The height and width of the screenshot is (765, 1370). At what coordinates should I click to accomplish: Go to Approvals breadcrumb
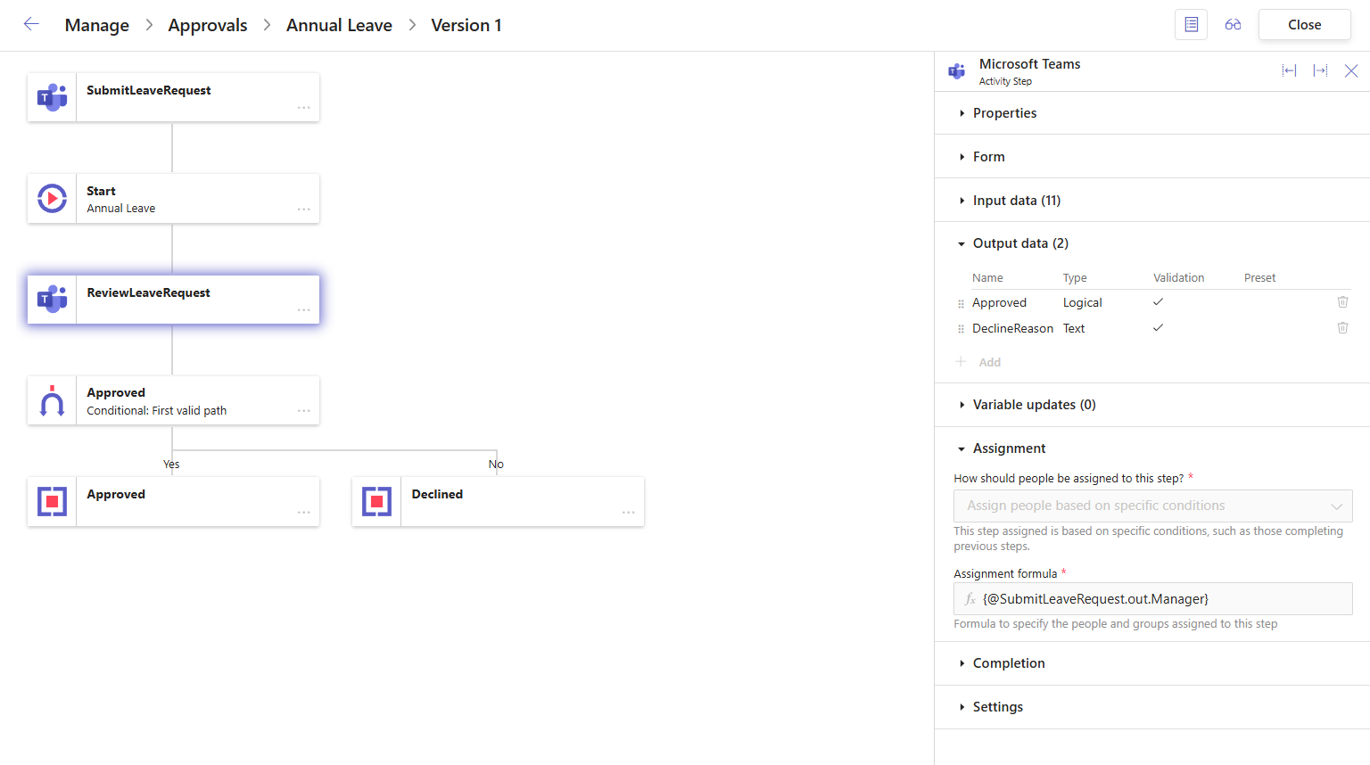[x=208, y=26]
